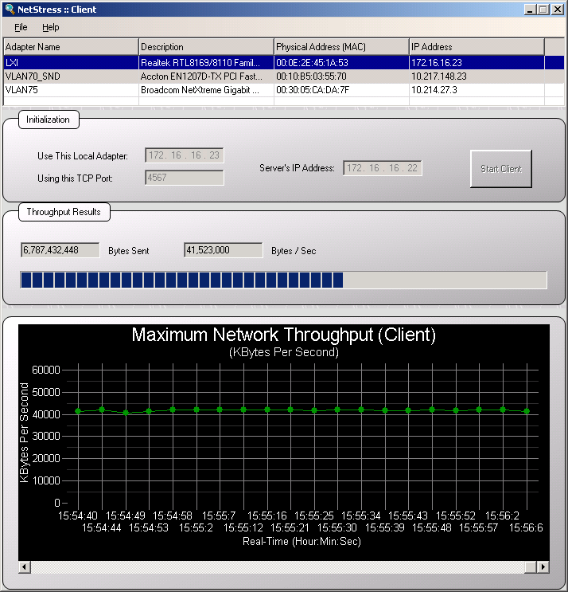Click the 15:56:6 data point on graph
Viewport: 568px width, 592px height.
tap(527, 411)
